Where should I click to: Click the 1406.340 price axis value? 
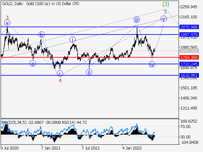pyautogui.click(x=189, y=98)
